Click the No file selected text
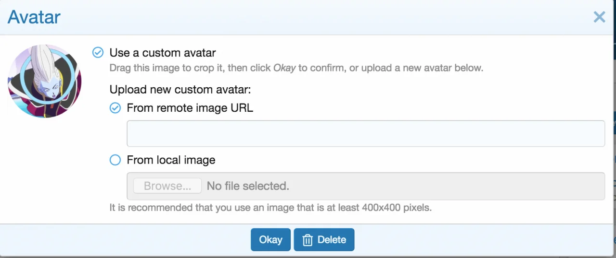 coord(248,186)
